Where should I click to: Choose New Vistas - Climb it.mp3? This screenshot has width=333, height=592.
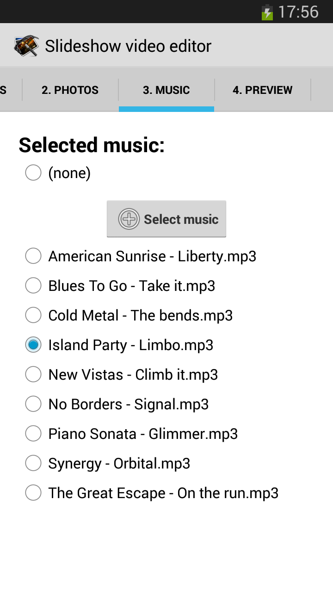pos(121,375)
